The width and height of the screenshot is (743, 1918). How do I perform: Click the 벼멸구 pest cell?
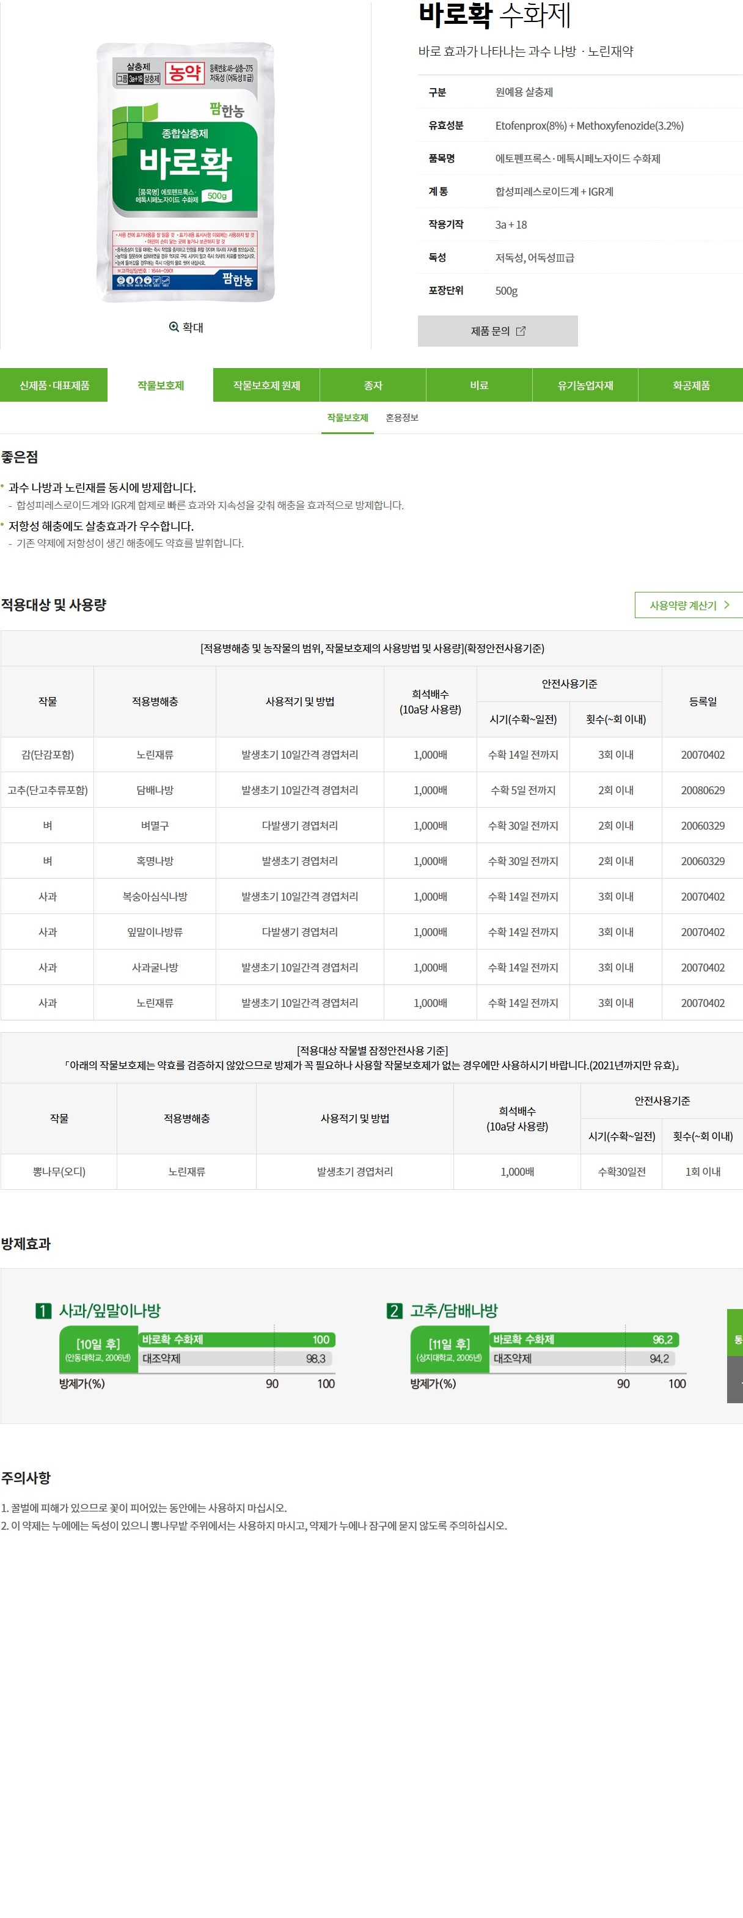pos(155,826)
